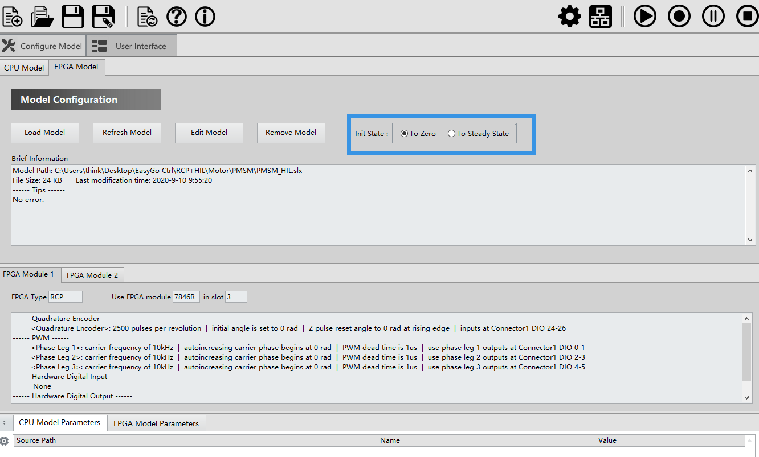Image resolution: width=759 pixels, height=457 pixels.
Task: Click the FPGA Type field showing RCP
Action: click(66, 297)
